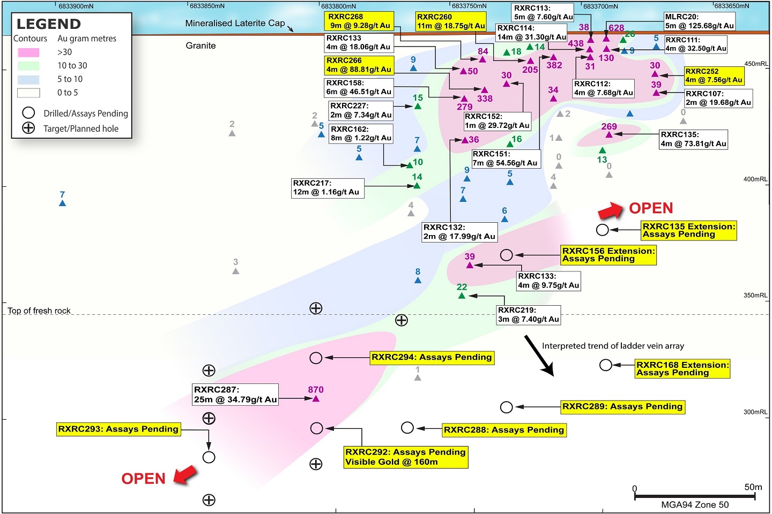Toggle the Drilled/Assays Pending legend symbol
Image resolution: width=772 pixels, height=514 pixels.
tap(28, 113)
